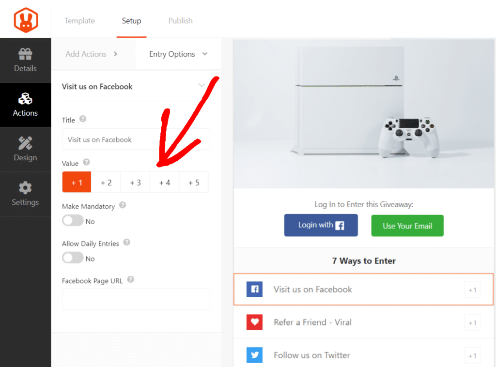The width and height of the screenshot is (496, 367).
Task: Click help icon next to Title
Action: [83, 119]
